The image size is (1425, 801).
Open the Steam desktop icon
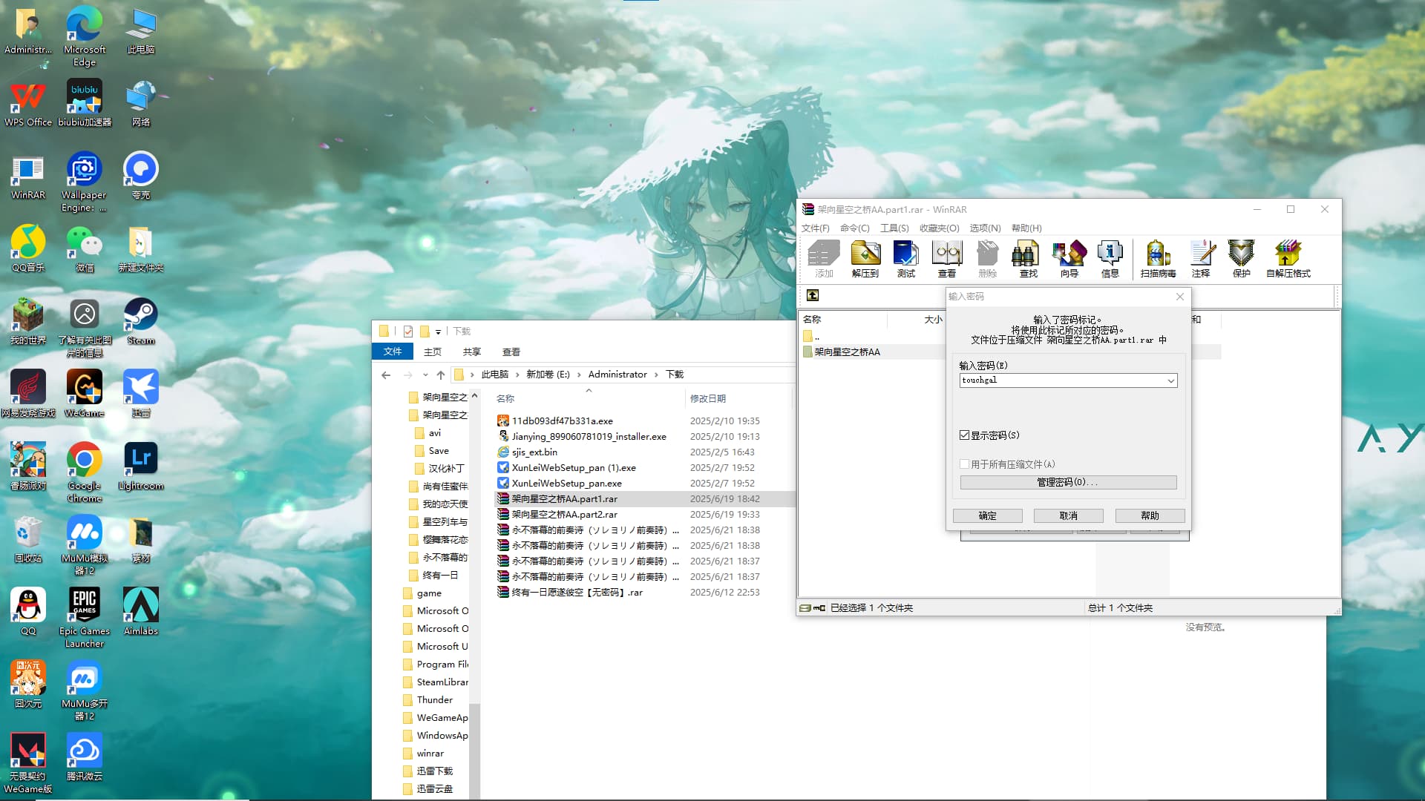click(141, 321)
